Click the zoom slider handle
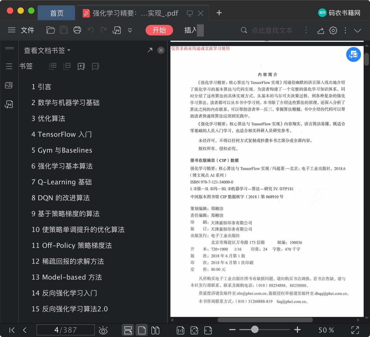370x337 pixels. (255, 329)
